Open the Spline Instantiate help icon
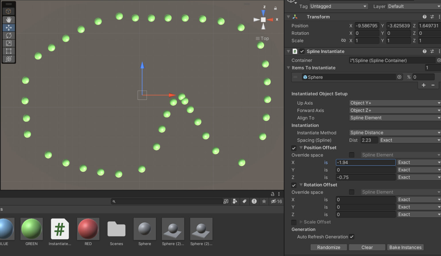 pos(425,51)
